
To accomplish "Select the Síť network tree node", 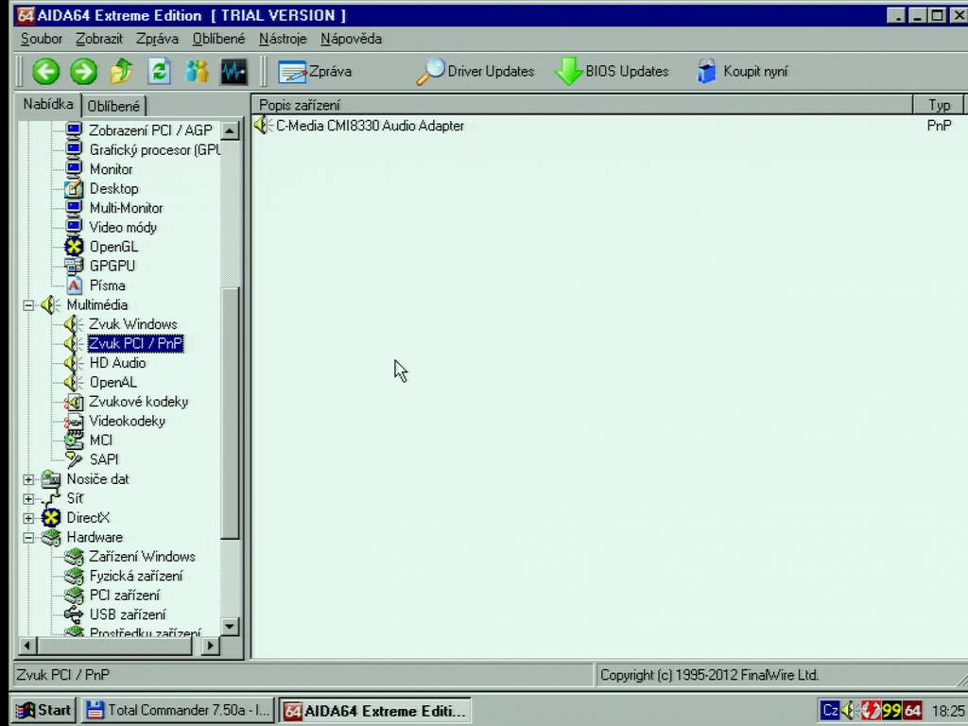I will coord(75,498).
